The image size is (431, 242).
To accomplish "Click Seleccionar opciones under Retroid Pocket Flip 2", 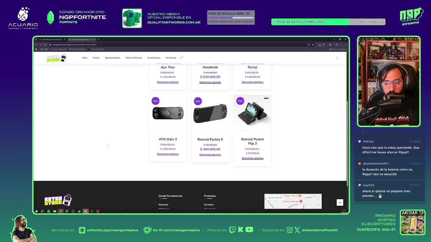I will [x=253, y=158].
